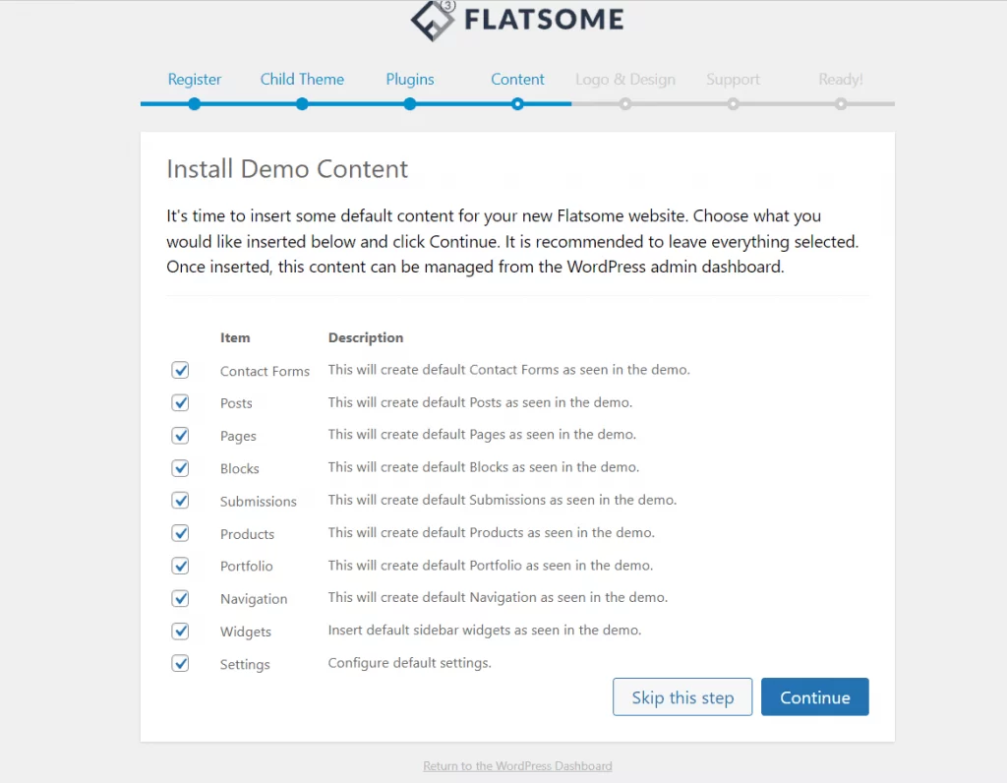Click the Skip this step button

pyautogui.click(x=682, y=696)
